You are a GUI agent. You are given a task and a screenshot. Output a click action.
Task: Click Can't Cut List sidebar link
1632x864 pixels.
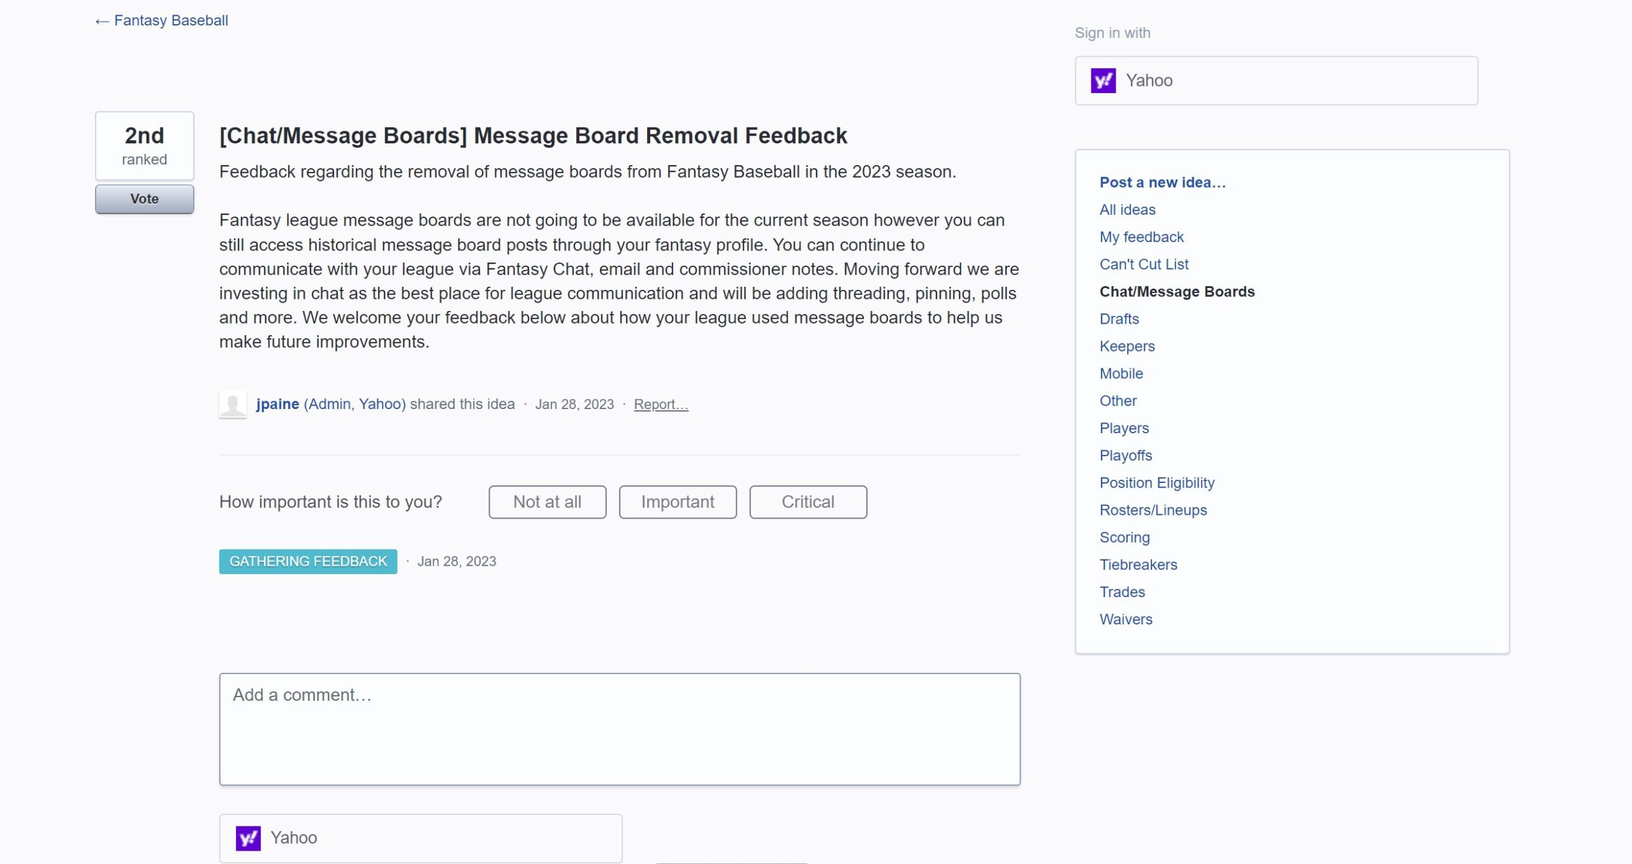point(1143,263)
